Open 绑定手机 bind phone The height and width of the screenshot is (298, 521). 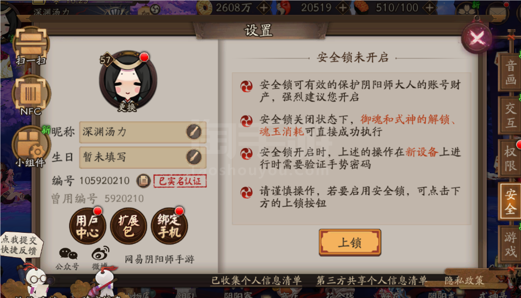coord(169,226)
